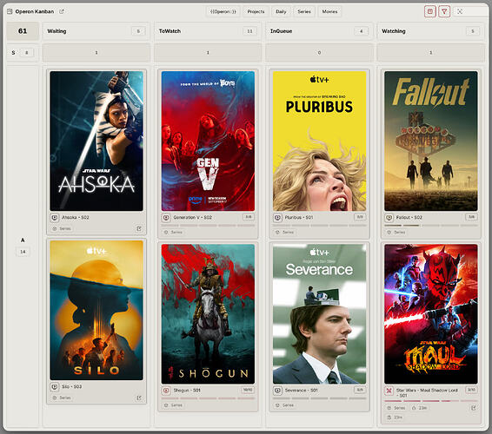Screen dimensions: 492x434
Task: Click the Series tag on Shogun card
Action: coord(174,405)
